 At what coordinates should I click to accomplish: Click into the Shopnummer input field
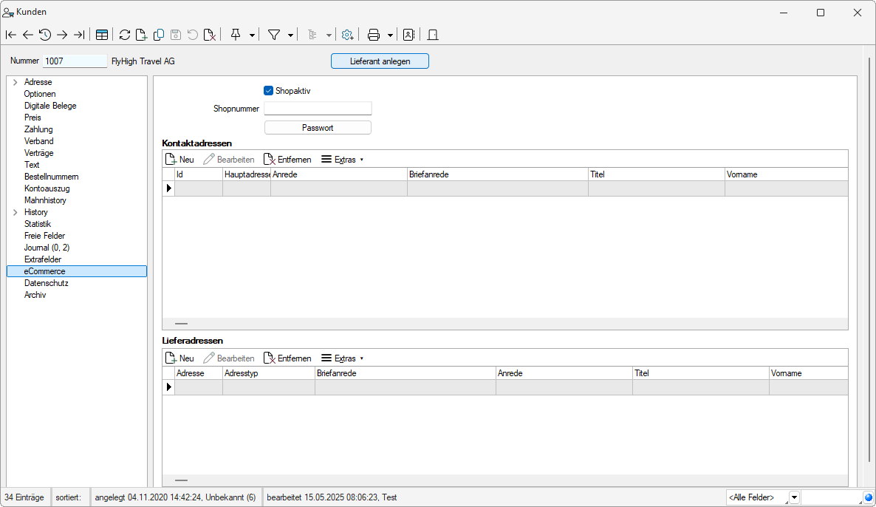click(x=318, y=109)
